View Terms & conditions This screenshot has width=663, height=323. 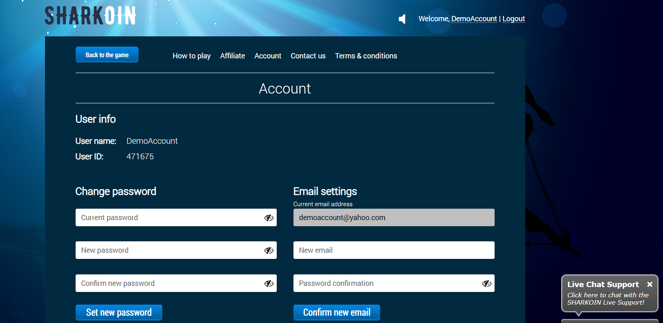coord(366,56)
